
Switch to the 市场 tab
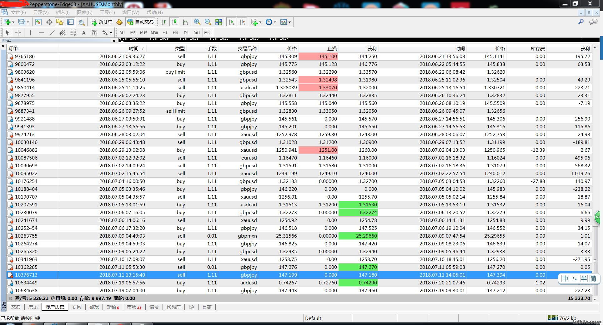pyautogui.click(x=134, y=307)
